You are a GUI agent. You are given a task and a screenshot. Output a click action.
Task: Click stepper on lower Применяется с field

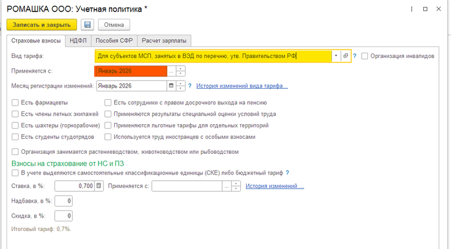click(236, 186)
